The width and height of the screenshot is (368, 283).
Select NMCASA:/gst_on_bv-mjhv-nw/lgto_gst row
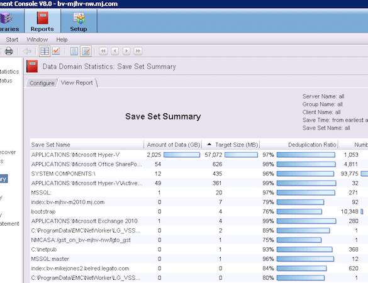[199, 240]
